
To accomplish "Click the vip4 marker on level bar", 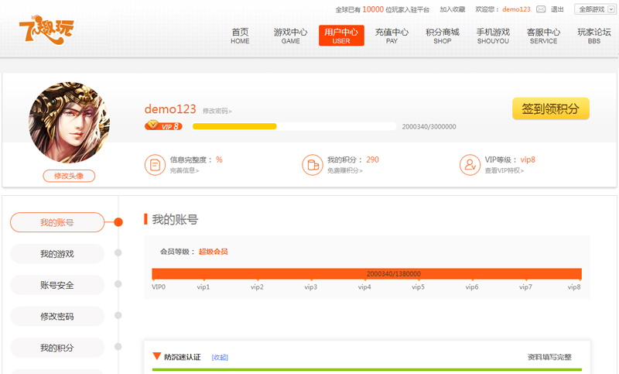I will click(x=364, y=287).
